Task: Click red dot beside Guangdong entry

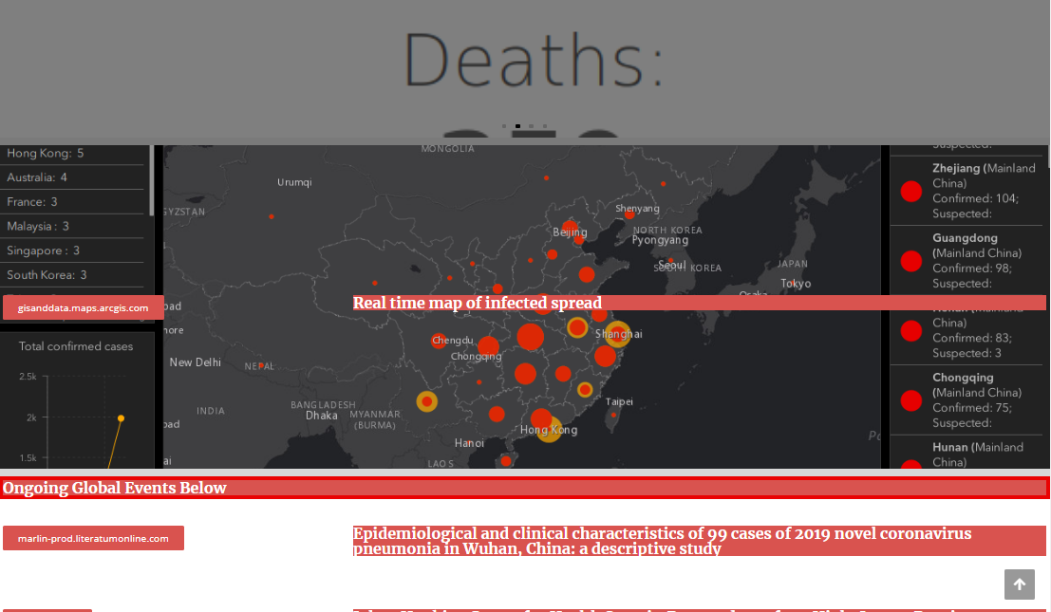Action: click(x=910, y=261)
